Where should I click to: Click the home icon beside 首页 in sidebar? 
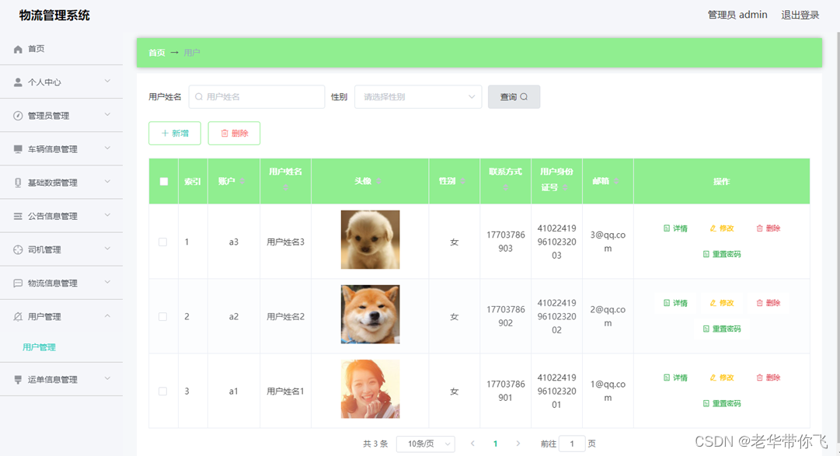(18, 49)
